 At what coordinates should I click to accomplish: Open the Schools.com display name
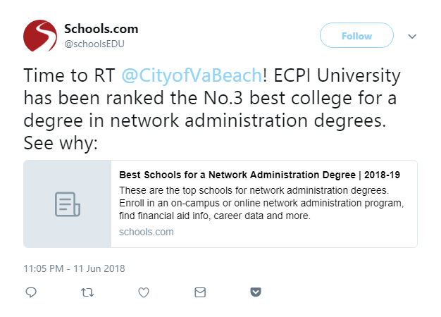pos(101,29)
